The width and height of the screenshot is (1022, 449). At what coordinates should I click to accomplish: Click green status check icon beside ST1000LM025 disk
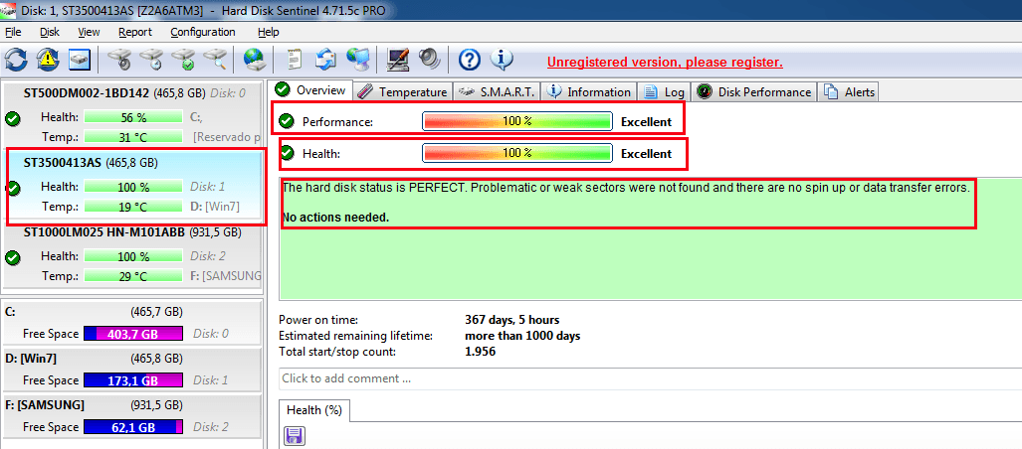[12, 257]
